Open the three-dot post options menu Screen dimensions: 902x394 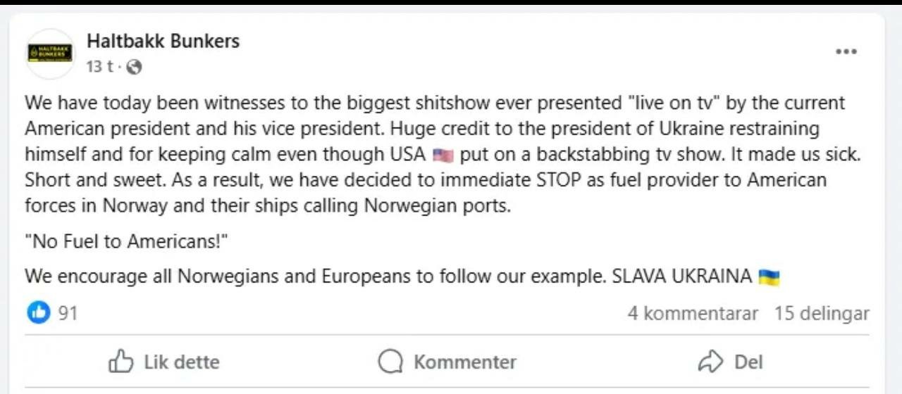846,52
